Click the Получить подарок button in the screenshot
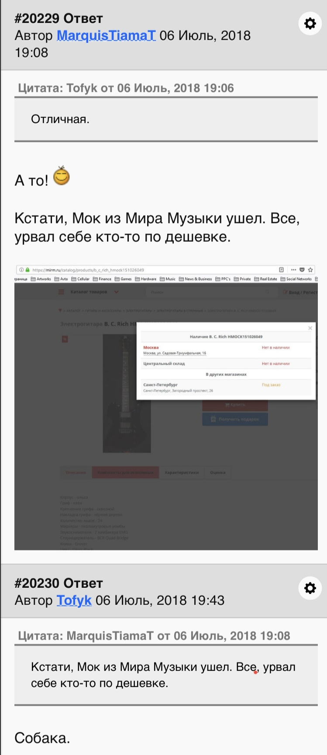Image resolution: width=327 pixels, height=755 pixels. [x=235, y=419]
